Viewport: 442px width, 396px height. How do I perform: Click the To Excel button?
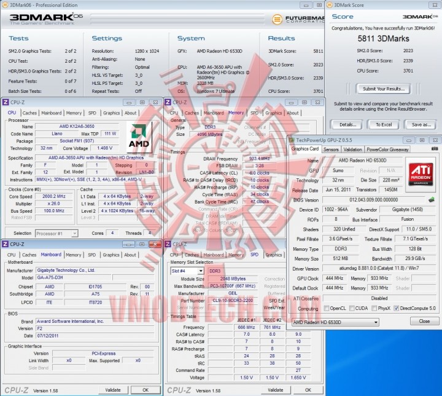pos(383,125)
